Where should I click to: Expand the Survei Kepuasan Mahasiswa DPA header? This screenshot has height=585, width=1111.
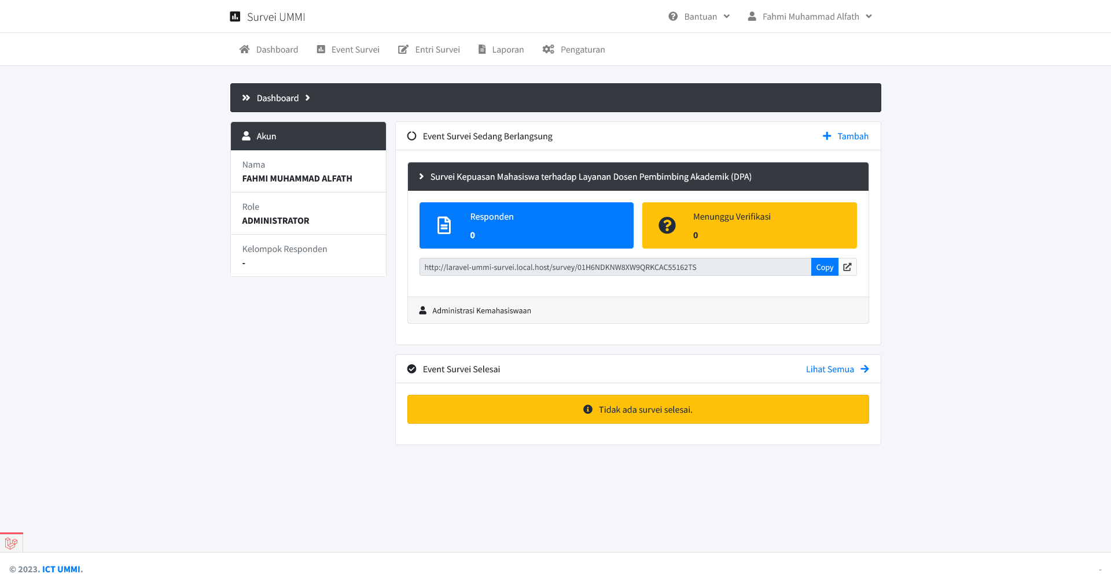click(x=590, y=177)
